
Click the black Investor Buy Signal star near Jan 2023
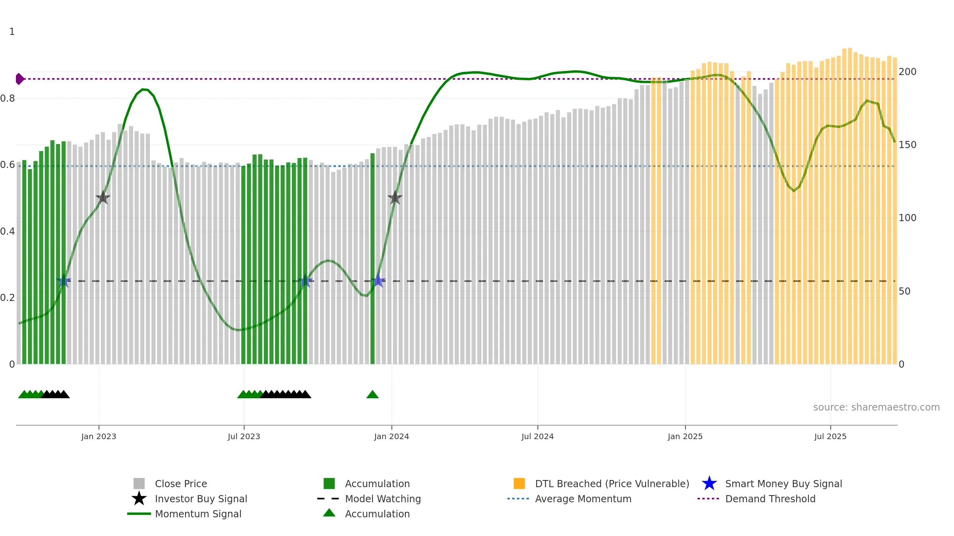click(x=103, y=197)
